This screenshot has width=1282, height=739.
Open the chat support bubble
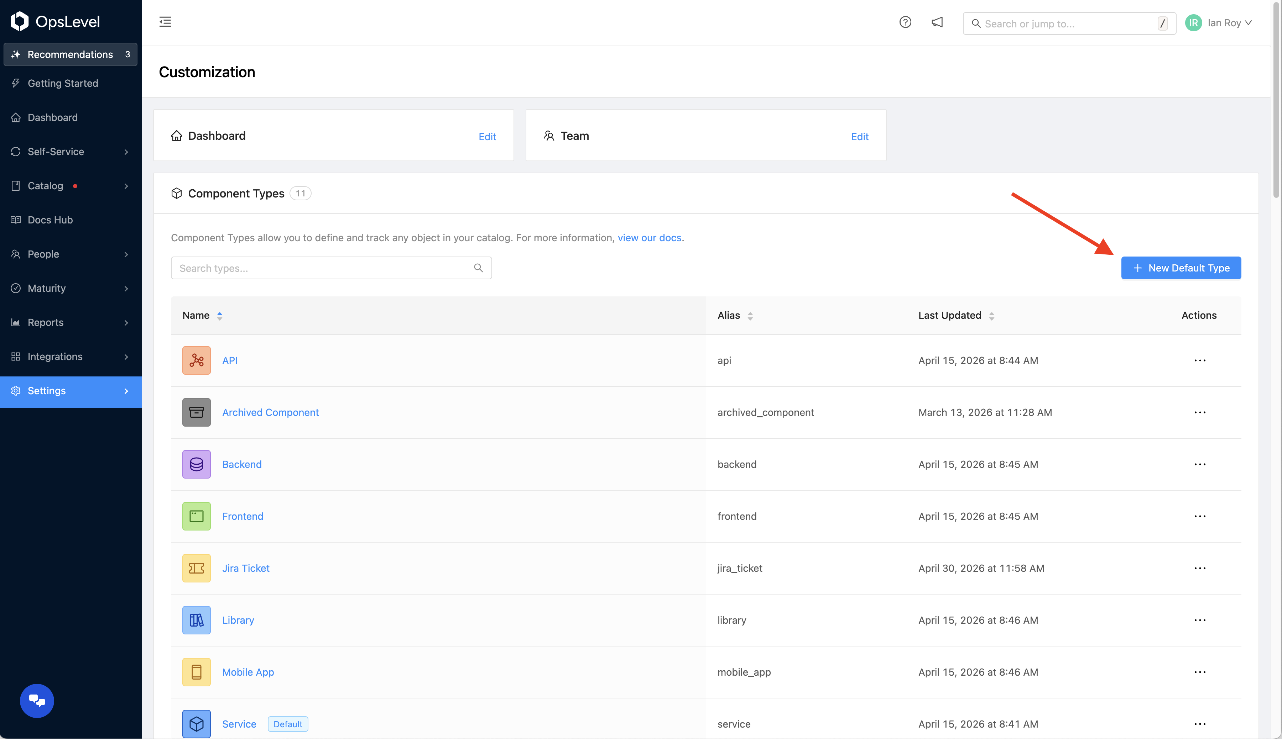point(37,701)
